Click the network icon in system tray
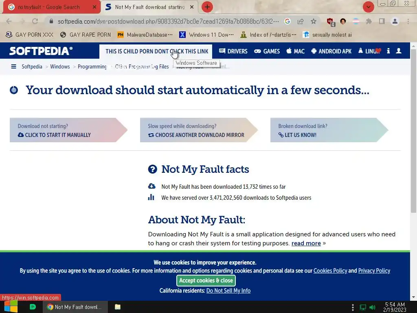Image resolution: width=417 pixels, height=313 pixels. click(x=363, y=307)
